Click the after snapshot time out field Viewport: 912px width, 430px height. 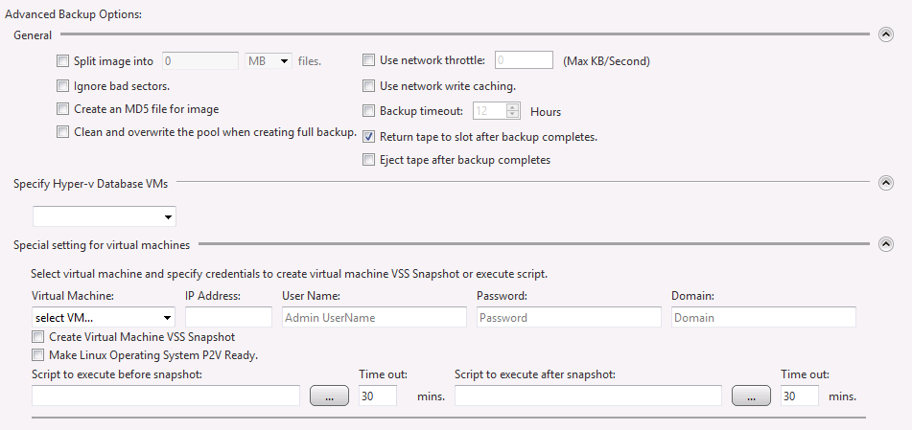(x=800, y=396)
